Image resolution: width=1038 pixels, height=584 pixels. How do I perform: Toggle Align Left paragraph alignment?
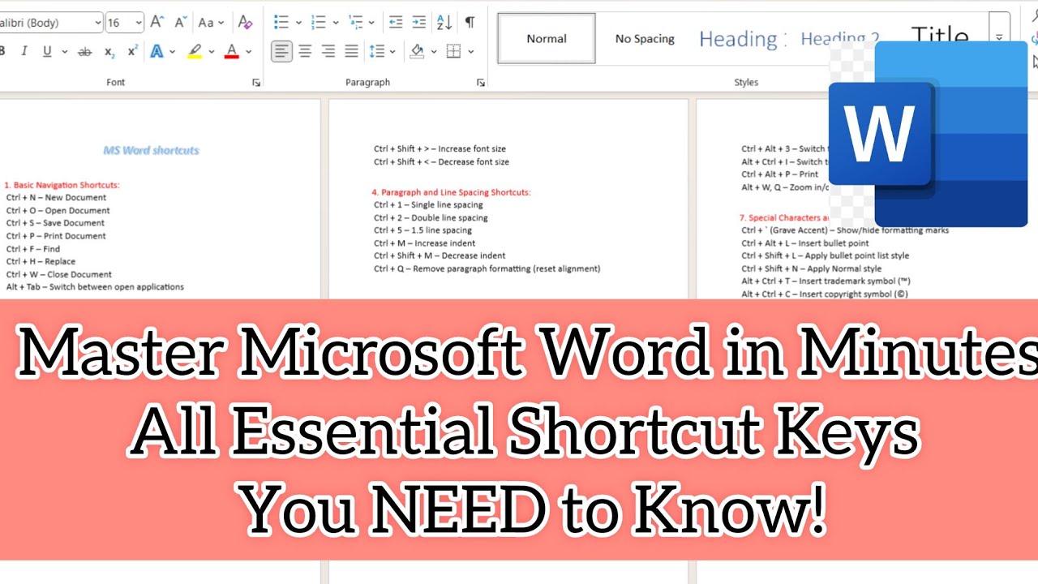point(281,51)
